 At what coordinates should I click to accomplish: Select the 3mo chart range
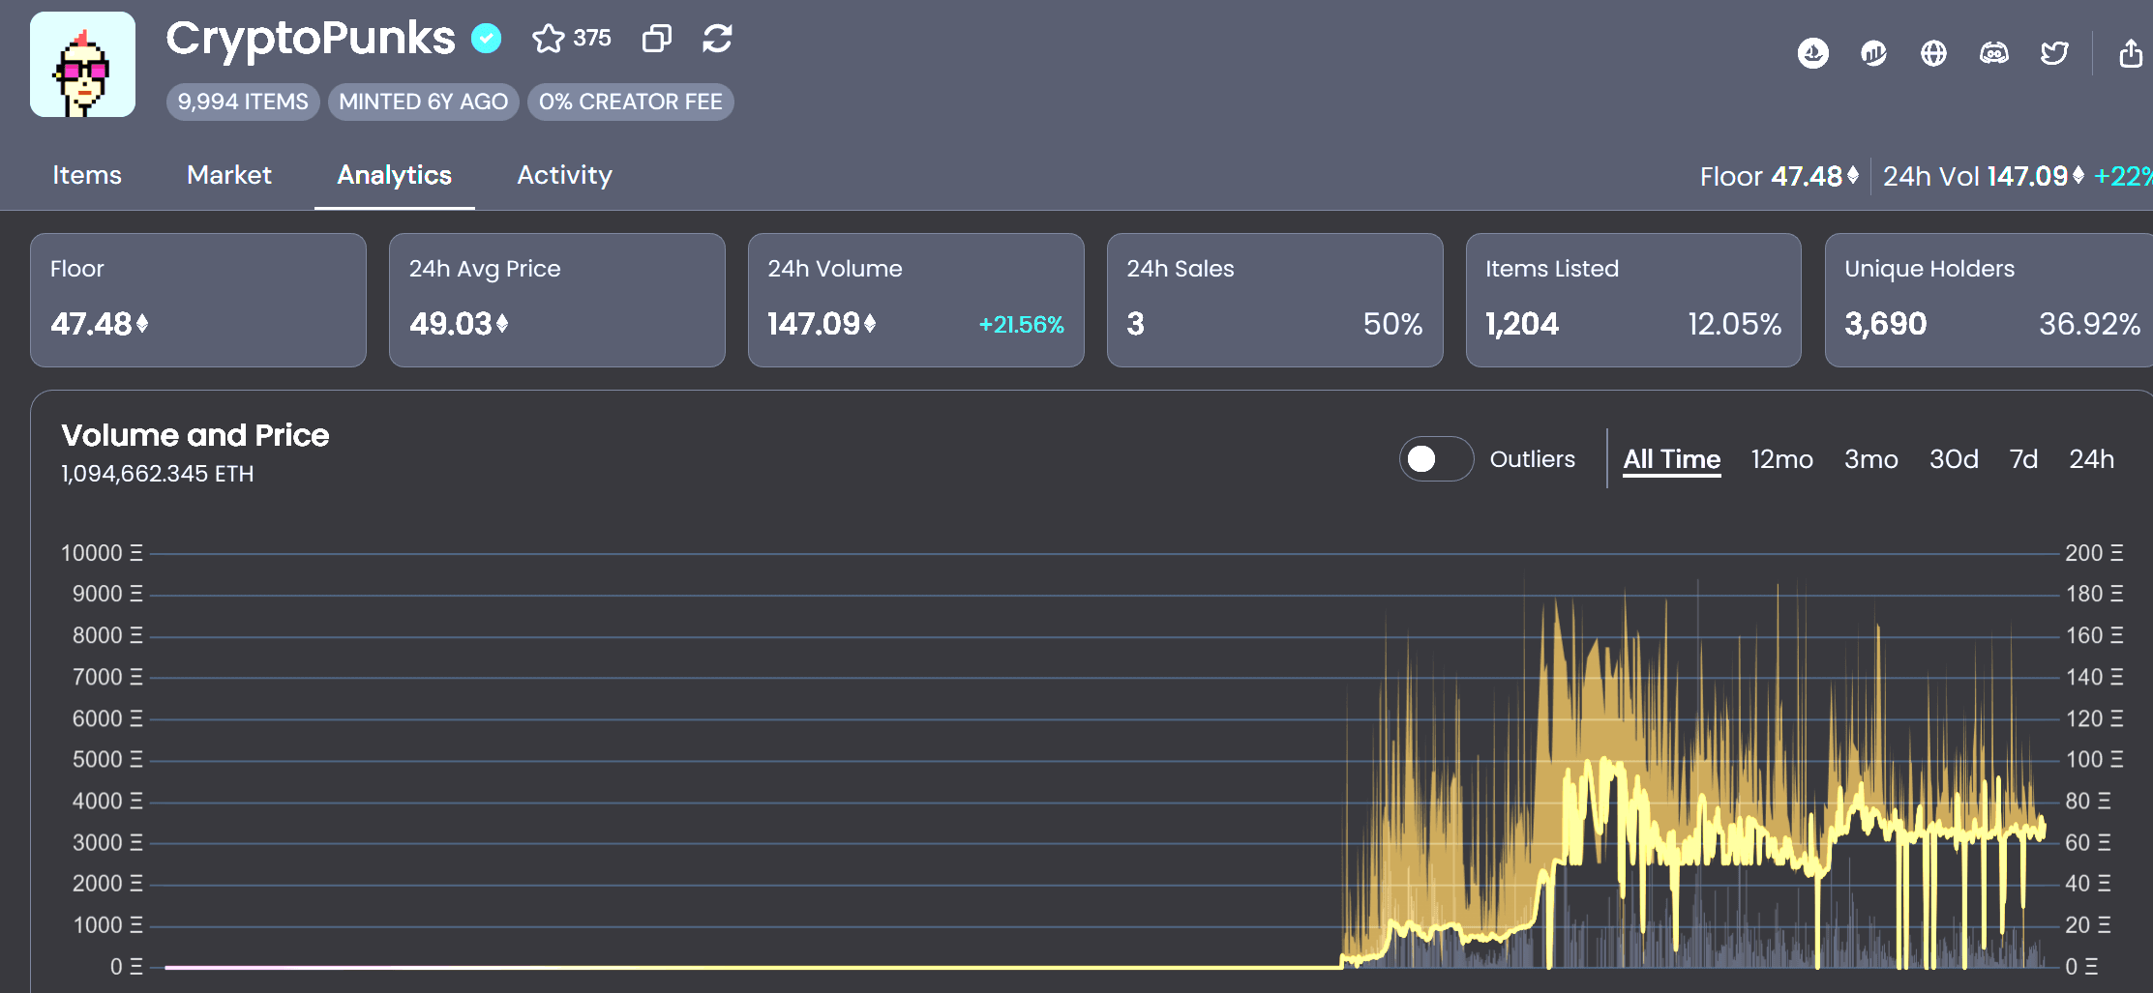click(1870, 458)
